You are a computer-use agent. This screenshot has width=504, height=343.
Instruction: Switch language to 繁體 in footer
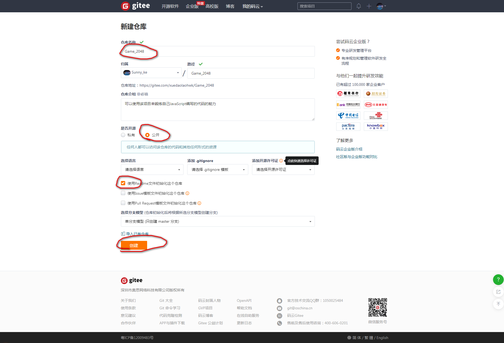tap(369, 338)
